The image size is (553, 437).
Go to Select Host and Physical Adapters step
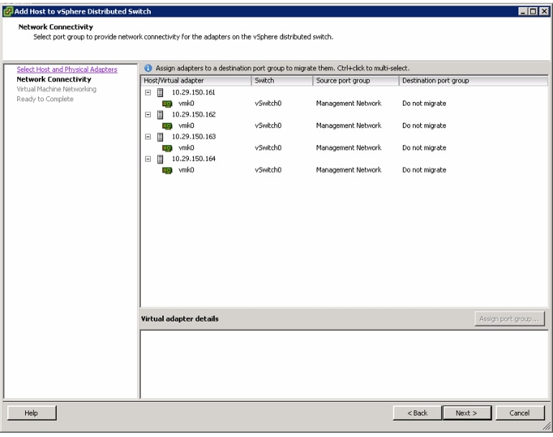[x=67, y=70]
